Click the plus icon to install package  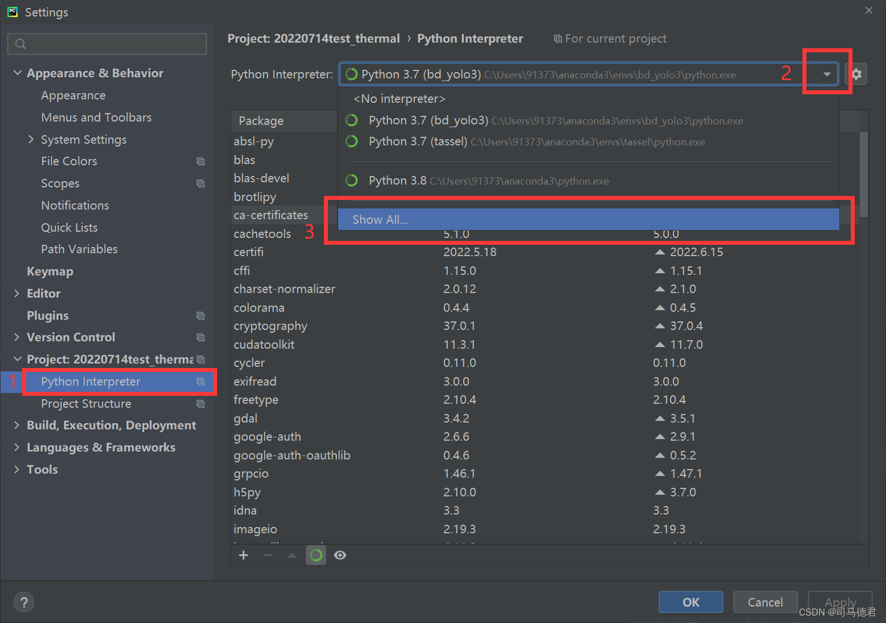click(244, 555)
